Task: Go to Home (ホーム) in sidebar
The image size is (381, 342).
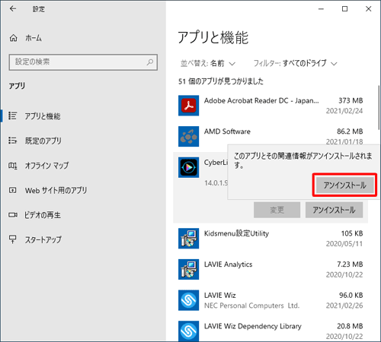Action: click(x=26, y=38)
